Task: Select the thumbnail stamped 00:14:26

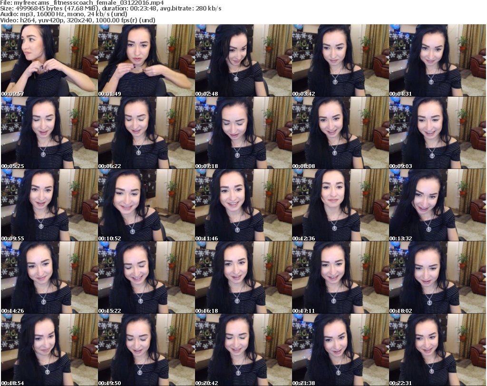Action: tap(49, 277)
